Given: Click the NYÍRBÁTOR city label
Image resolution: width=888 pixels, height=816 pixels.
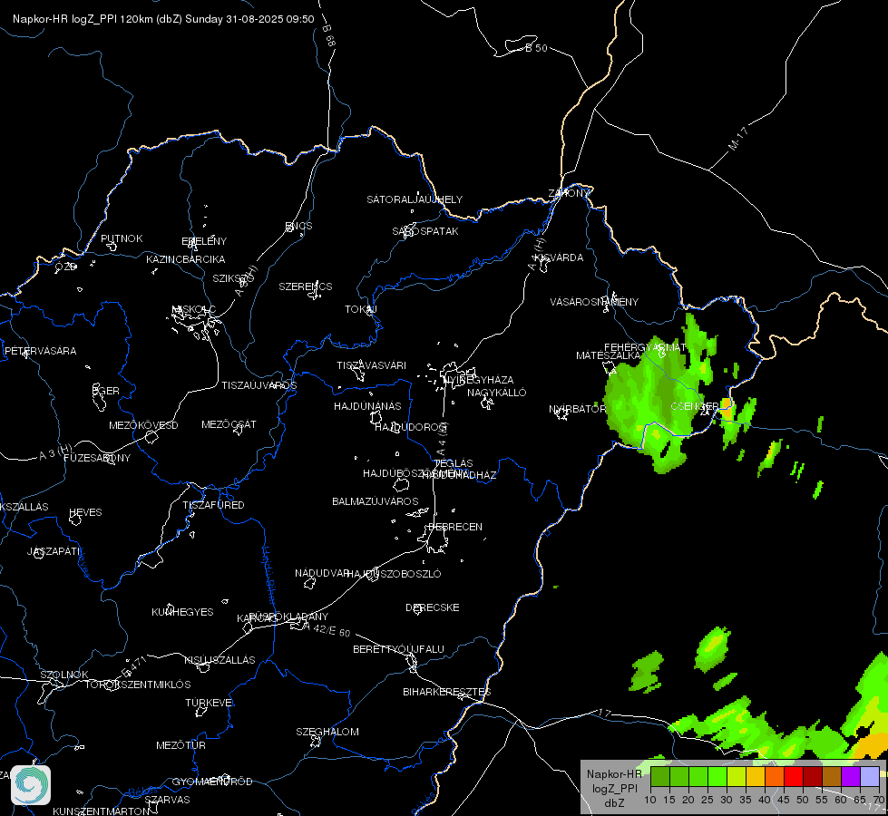Looking at the screenshot, I should (577, 409).
